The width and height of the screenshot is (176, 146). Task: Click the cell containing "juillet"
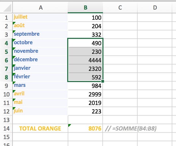click(40, 17)
